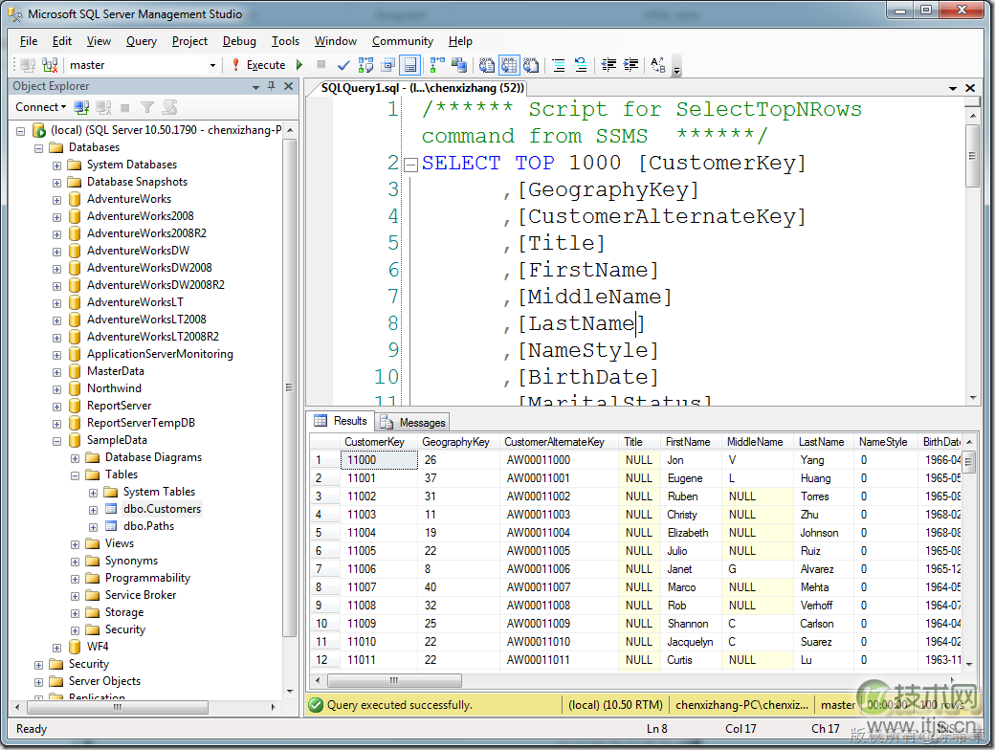This screenshot has width=995, height=750.
Task: Click the CustomerKey column header
Action: point(380,442)
